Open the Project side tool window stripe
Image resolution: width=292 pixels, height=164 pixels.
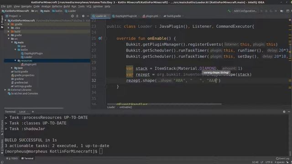coord(2,21)
